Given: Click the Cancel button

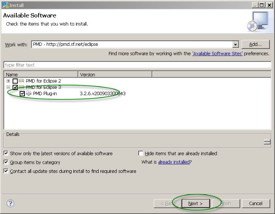Looking at the screenshot, I should (x=256, y=203).
